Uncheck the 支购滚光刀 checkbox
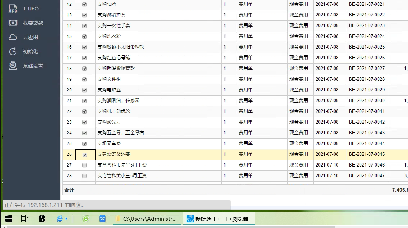Viewport: 408px width, 228px height. (x=85, y=122)
